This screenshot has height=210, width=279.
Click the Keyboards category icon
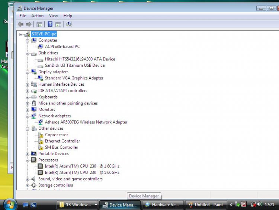click(x=33, y=97)
